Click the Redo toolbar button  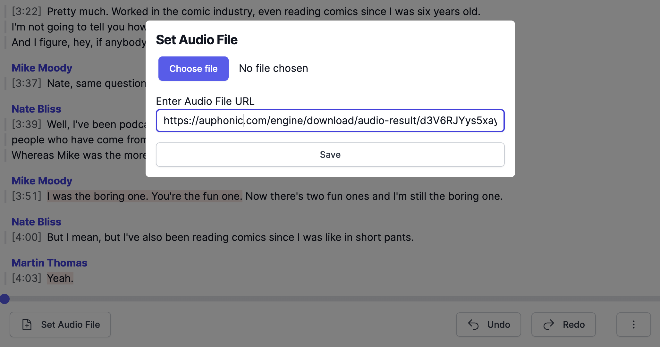(x=563, y=324)
